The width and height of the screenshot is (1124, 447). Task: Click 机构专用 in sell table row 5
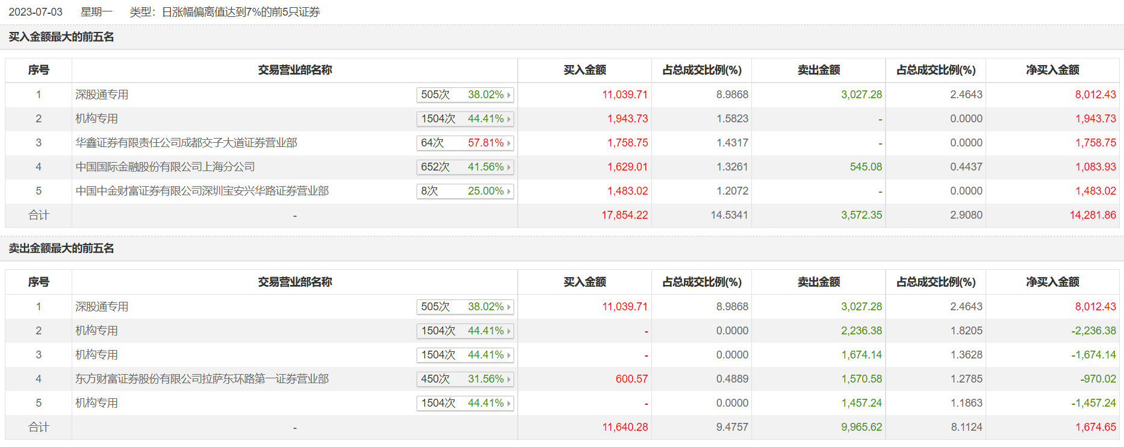tap(96, 403)
